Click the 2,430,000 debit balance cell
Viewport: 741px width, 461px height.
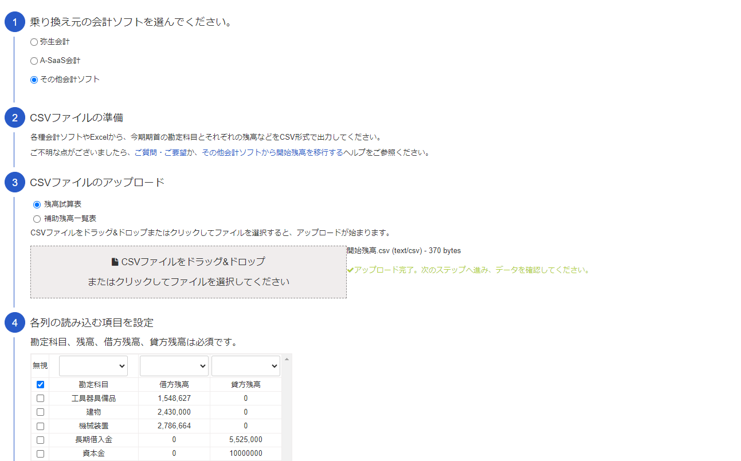174,412
